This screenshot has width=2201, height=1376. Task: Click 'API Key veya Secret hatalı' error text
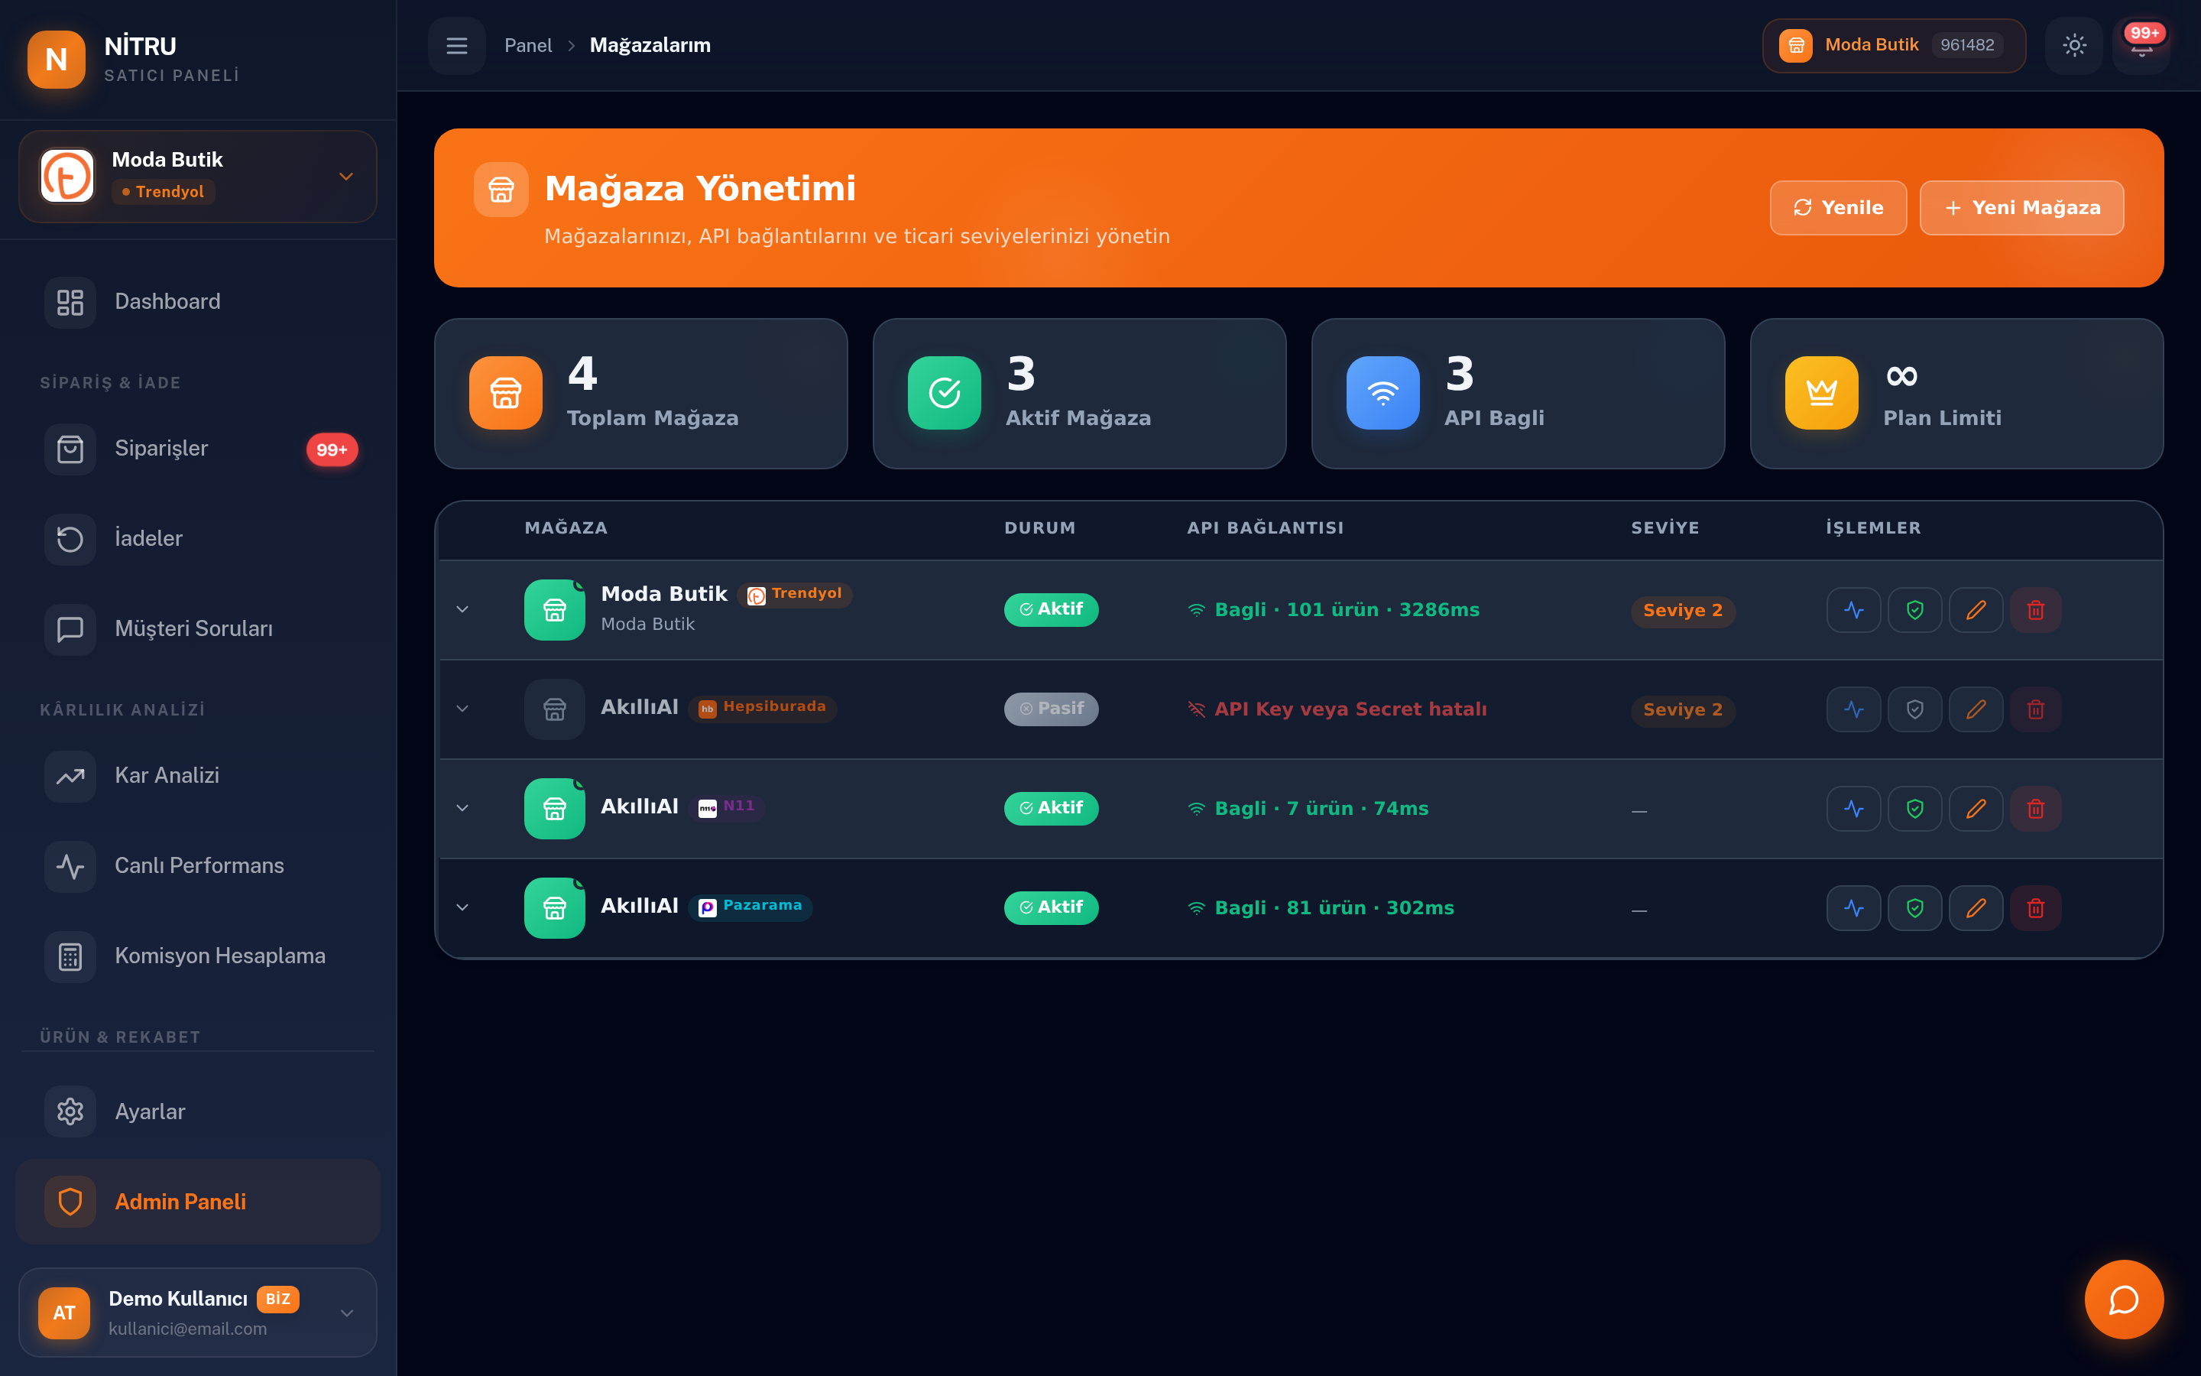[1350, 709]
